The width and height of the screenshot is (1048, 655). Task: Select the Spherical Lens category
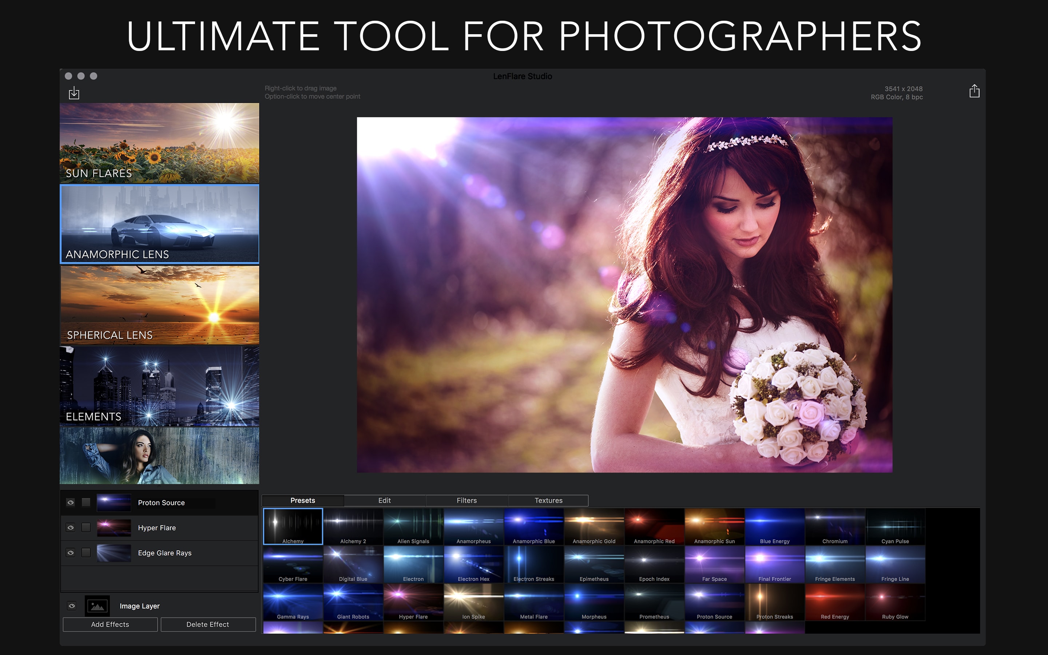pyautogui.click(x=159, y=305)
